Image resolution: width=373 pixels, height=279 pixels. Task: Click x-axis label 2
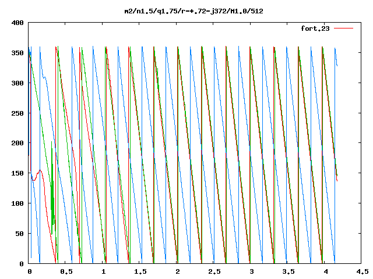coord(177,271)
